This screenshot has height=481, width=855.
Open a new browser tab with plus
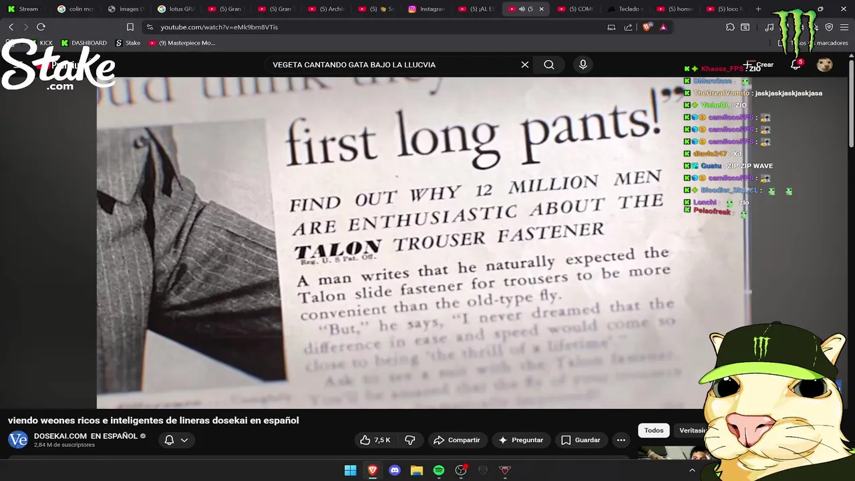[x=758, y=9]
